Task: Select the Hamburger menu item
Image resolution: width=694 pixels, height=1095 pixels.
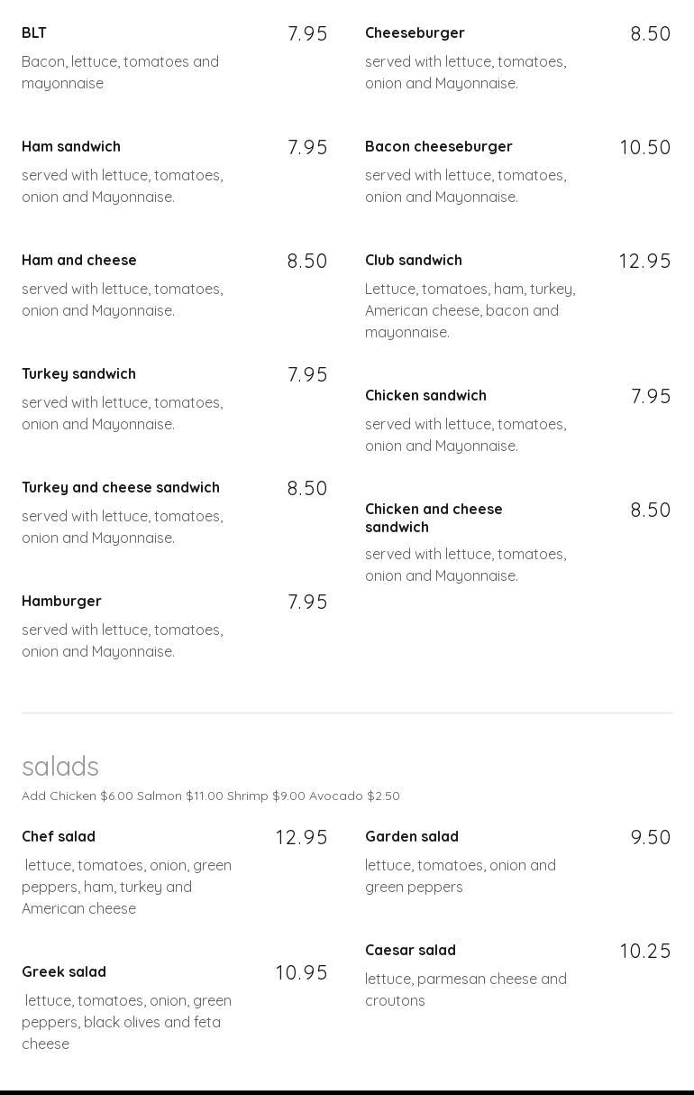Action: (x=61, y=602)
